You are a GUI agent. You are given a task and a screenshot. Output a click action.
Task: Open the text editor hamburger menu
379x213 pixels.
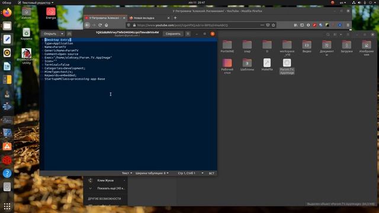(188, 34)
